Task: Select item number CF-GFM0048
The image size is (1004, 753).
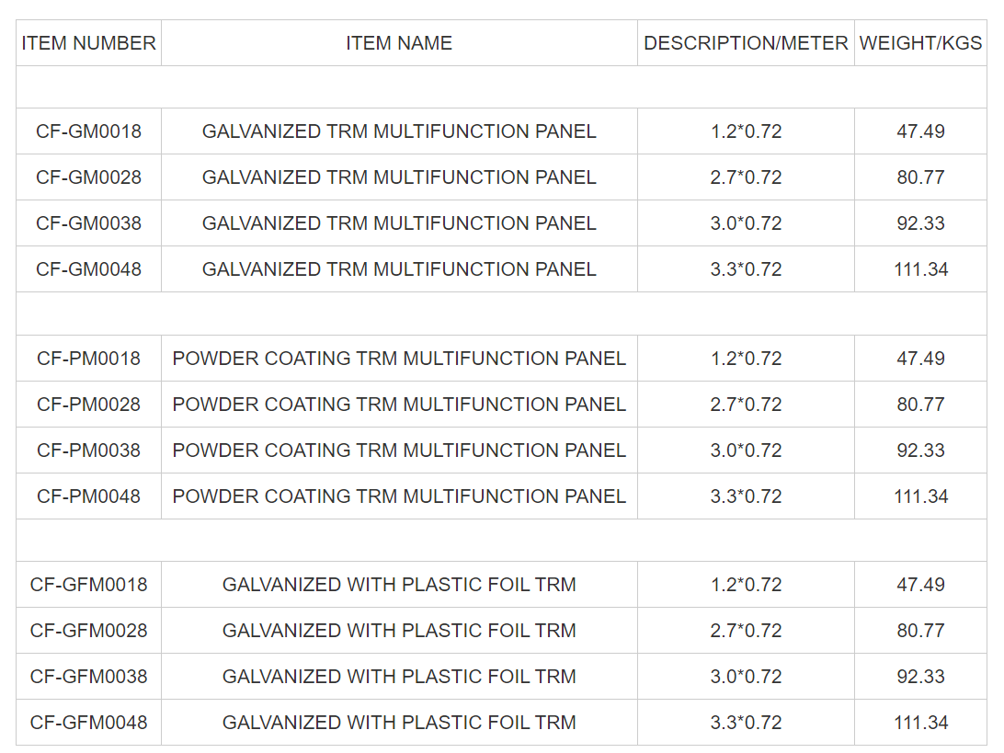Action: [x=89, y=723]
